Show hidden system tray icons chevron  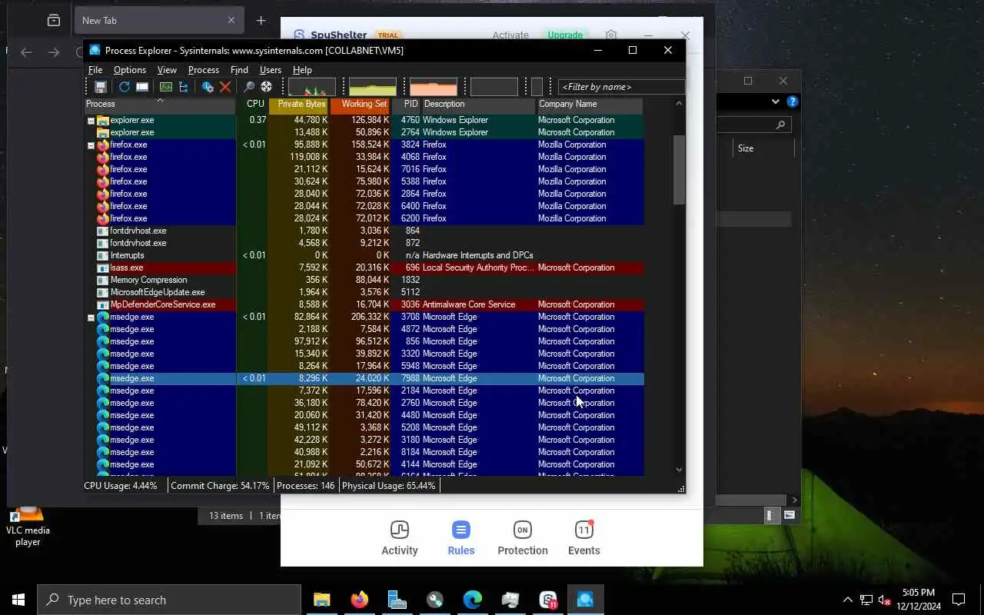coord(848,600)
